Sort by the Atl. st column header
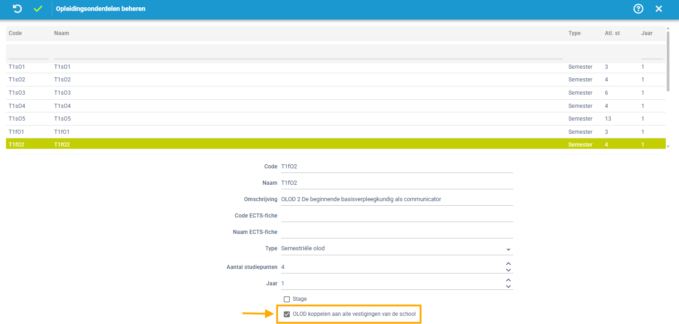Viewport: 679px width, 324px height. (612, 33)
